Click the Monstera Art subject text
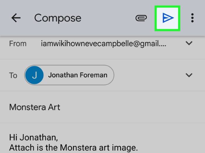Viewport: 205px width, 153px height. coord(35,107)
